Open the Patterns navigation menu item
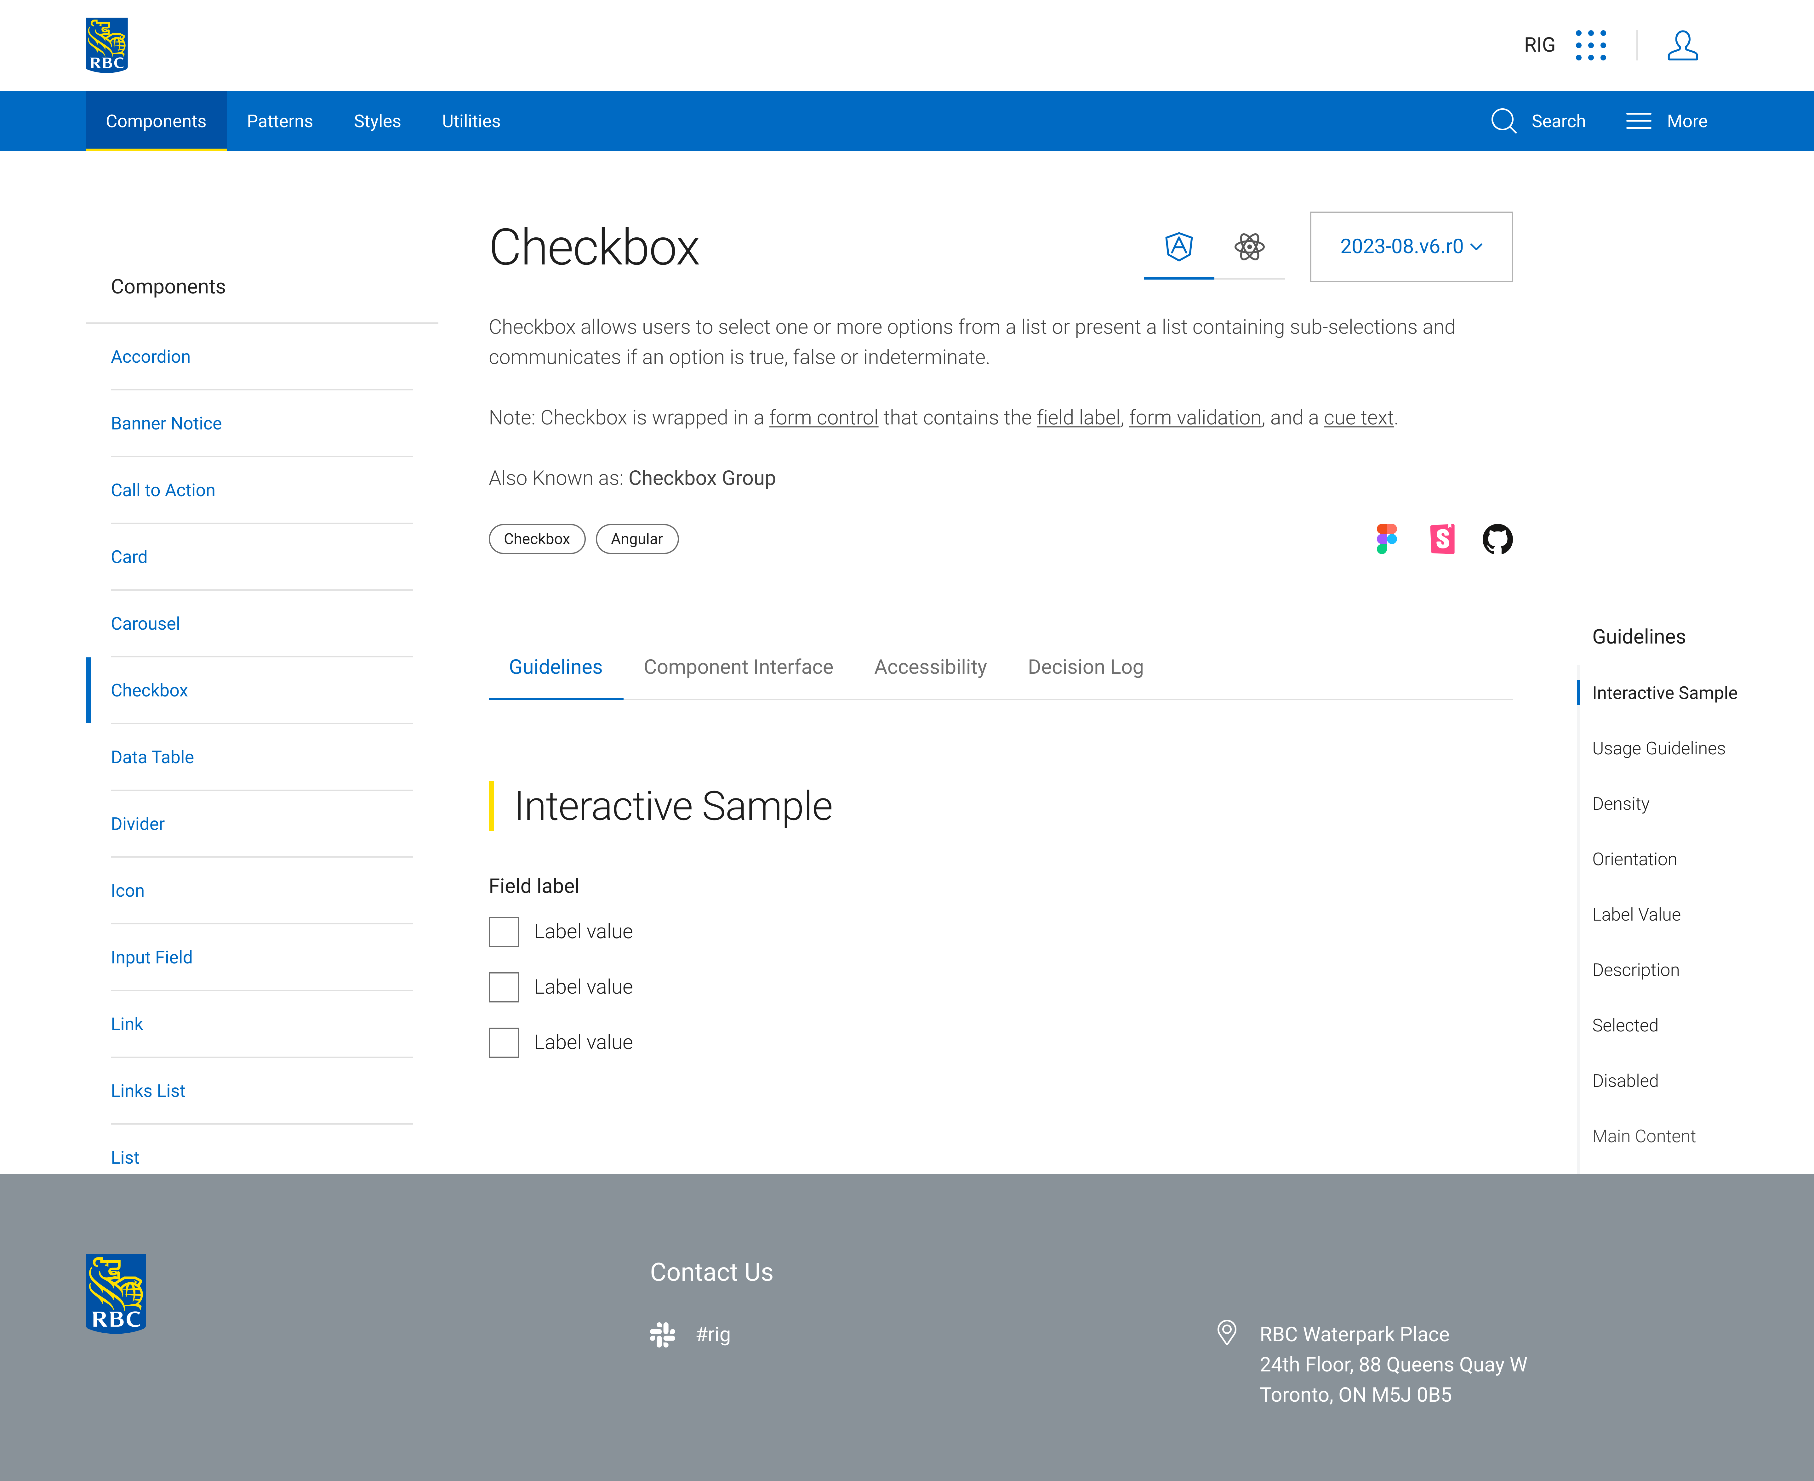Screen dimensions: 1814x1481 pos(280,121)
